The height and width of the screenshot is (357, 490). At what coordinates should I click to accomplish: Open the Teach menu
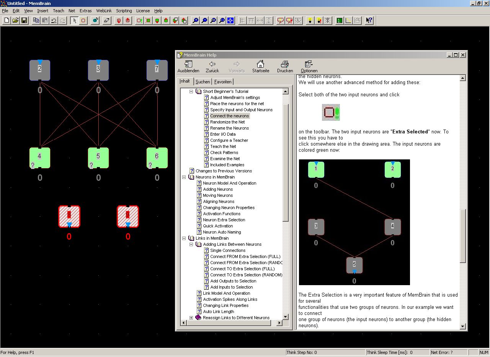pos(58,11)
